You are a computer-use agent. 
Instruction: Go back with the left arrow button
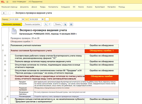[x=4, y=13]
